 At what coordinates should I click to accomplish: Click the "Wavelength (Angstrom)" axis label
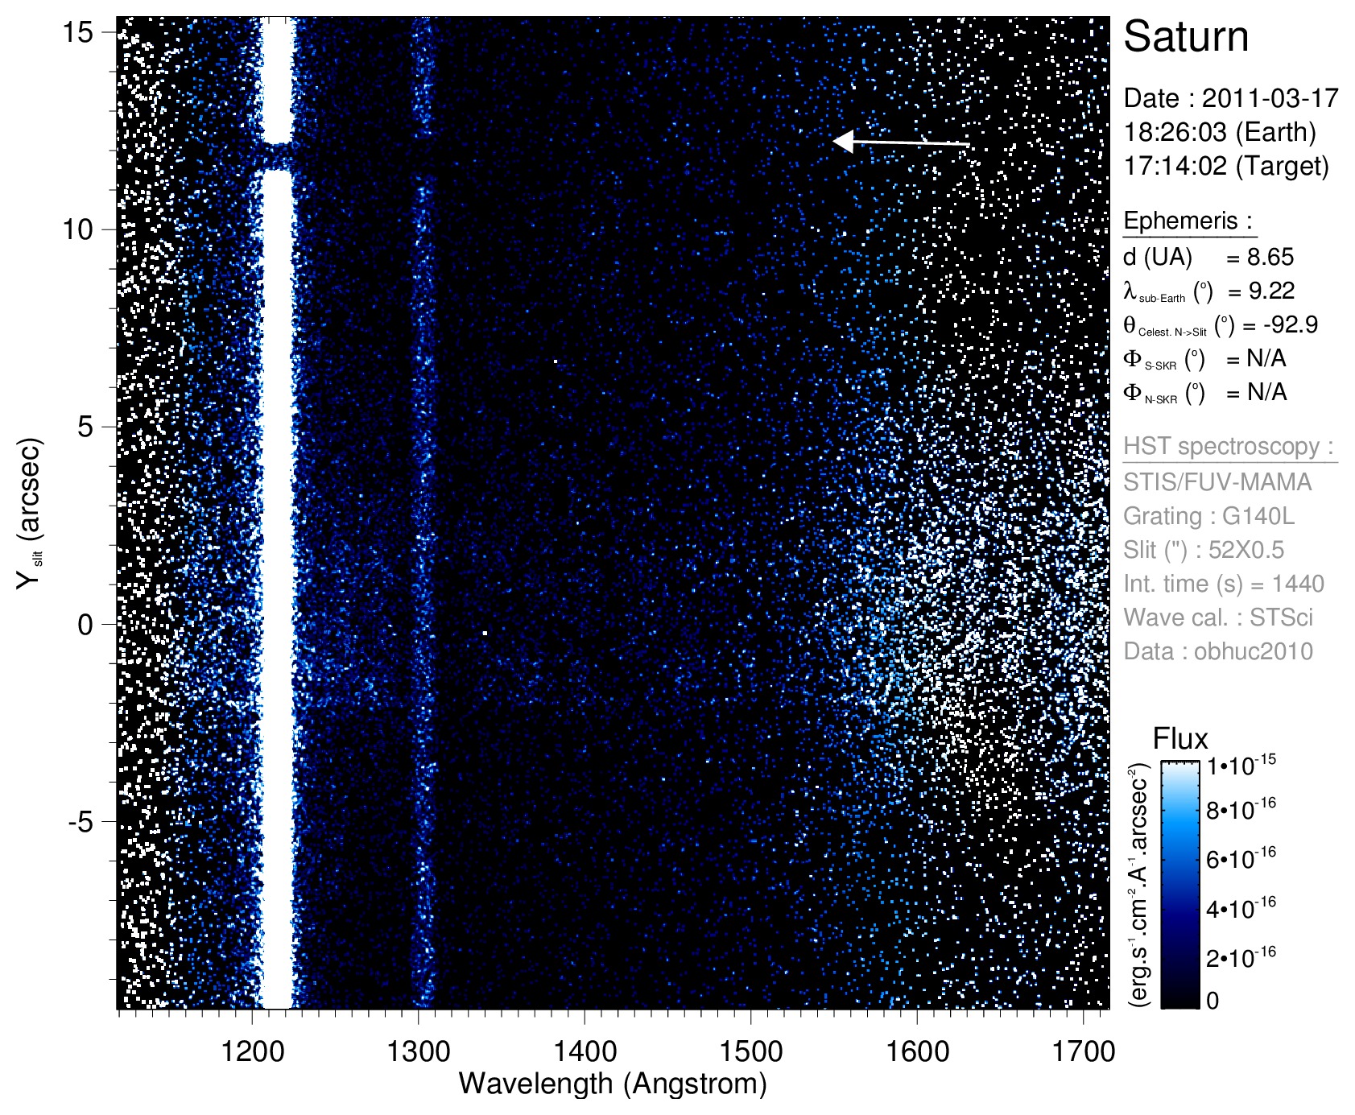(613, 1084)
